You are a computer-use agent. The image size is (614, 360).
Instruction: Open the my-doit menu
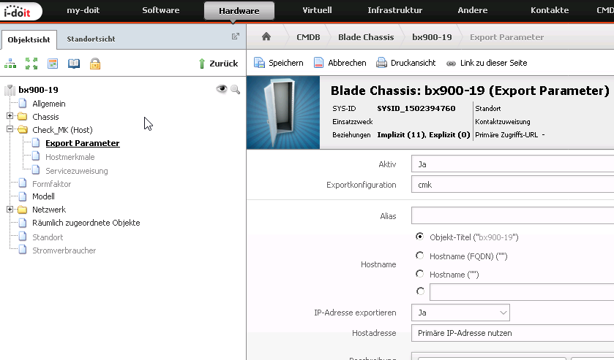click(83, 10)
